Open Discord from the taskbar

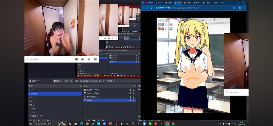click(104, 124)
